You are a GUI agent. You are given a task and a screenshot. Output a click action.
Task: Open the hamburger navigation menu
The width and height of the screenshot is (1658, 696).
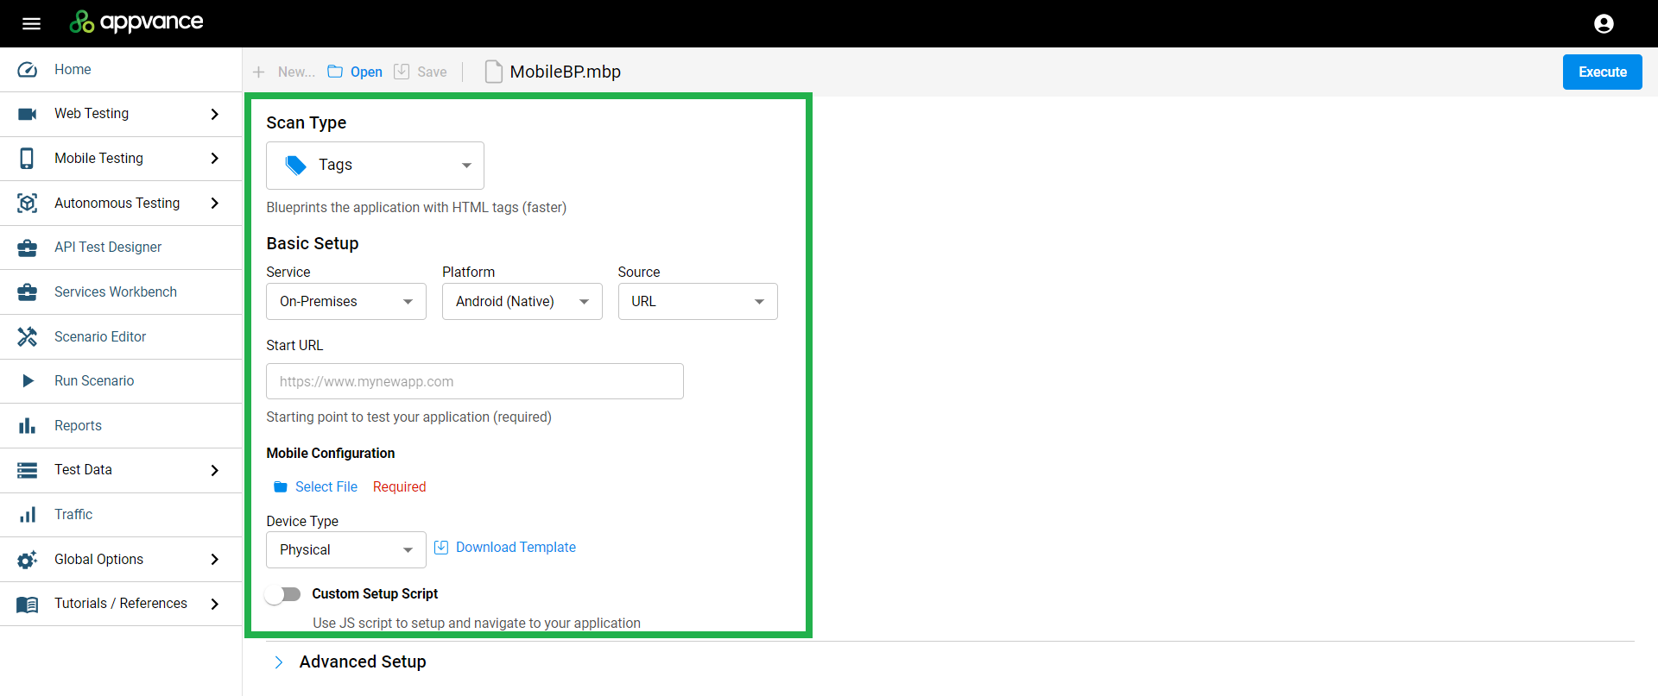coord(31,23)
